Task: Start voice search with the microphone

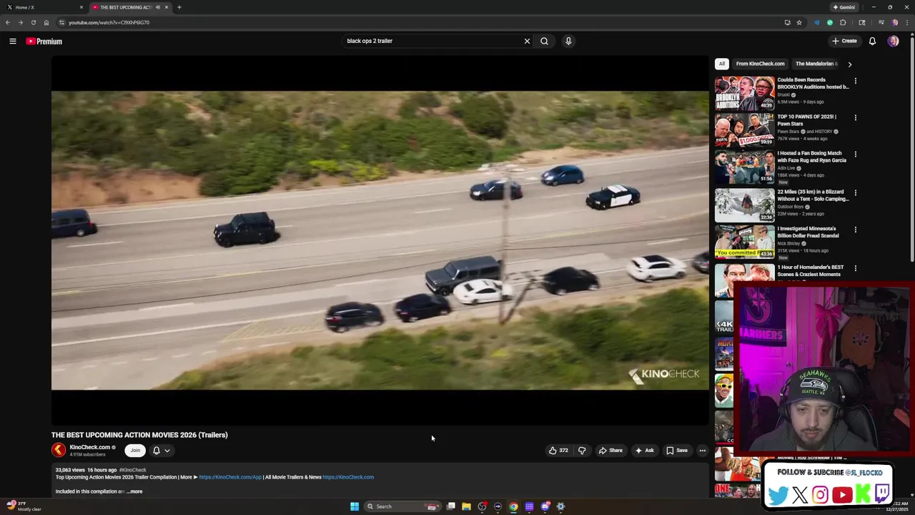Action: 568,41
